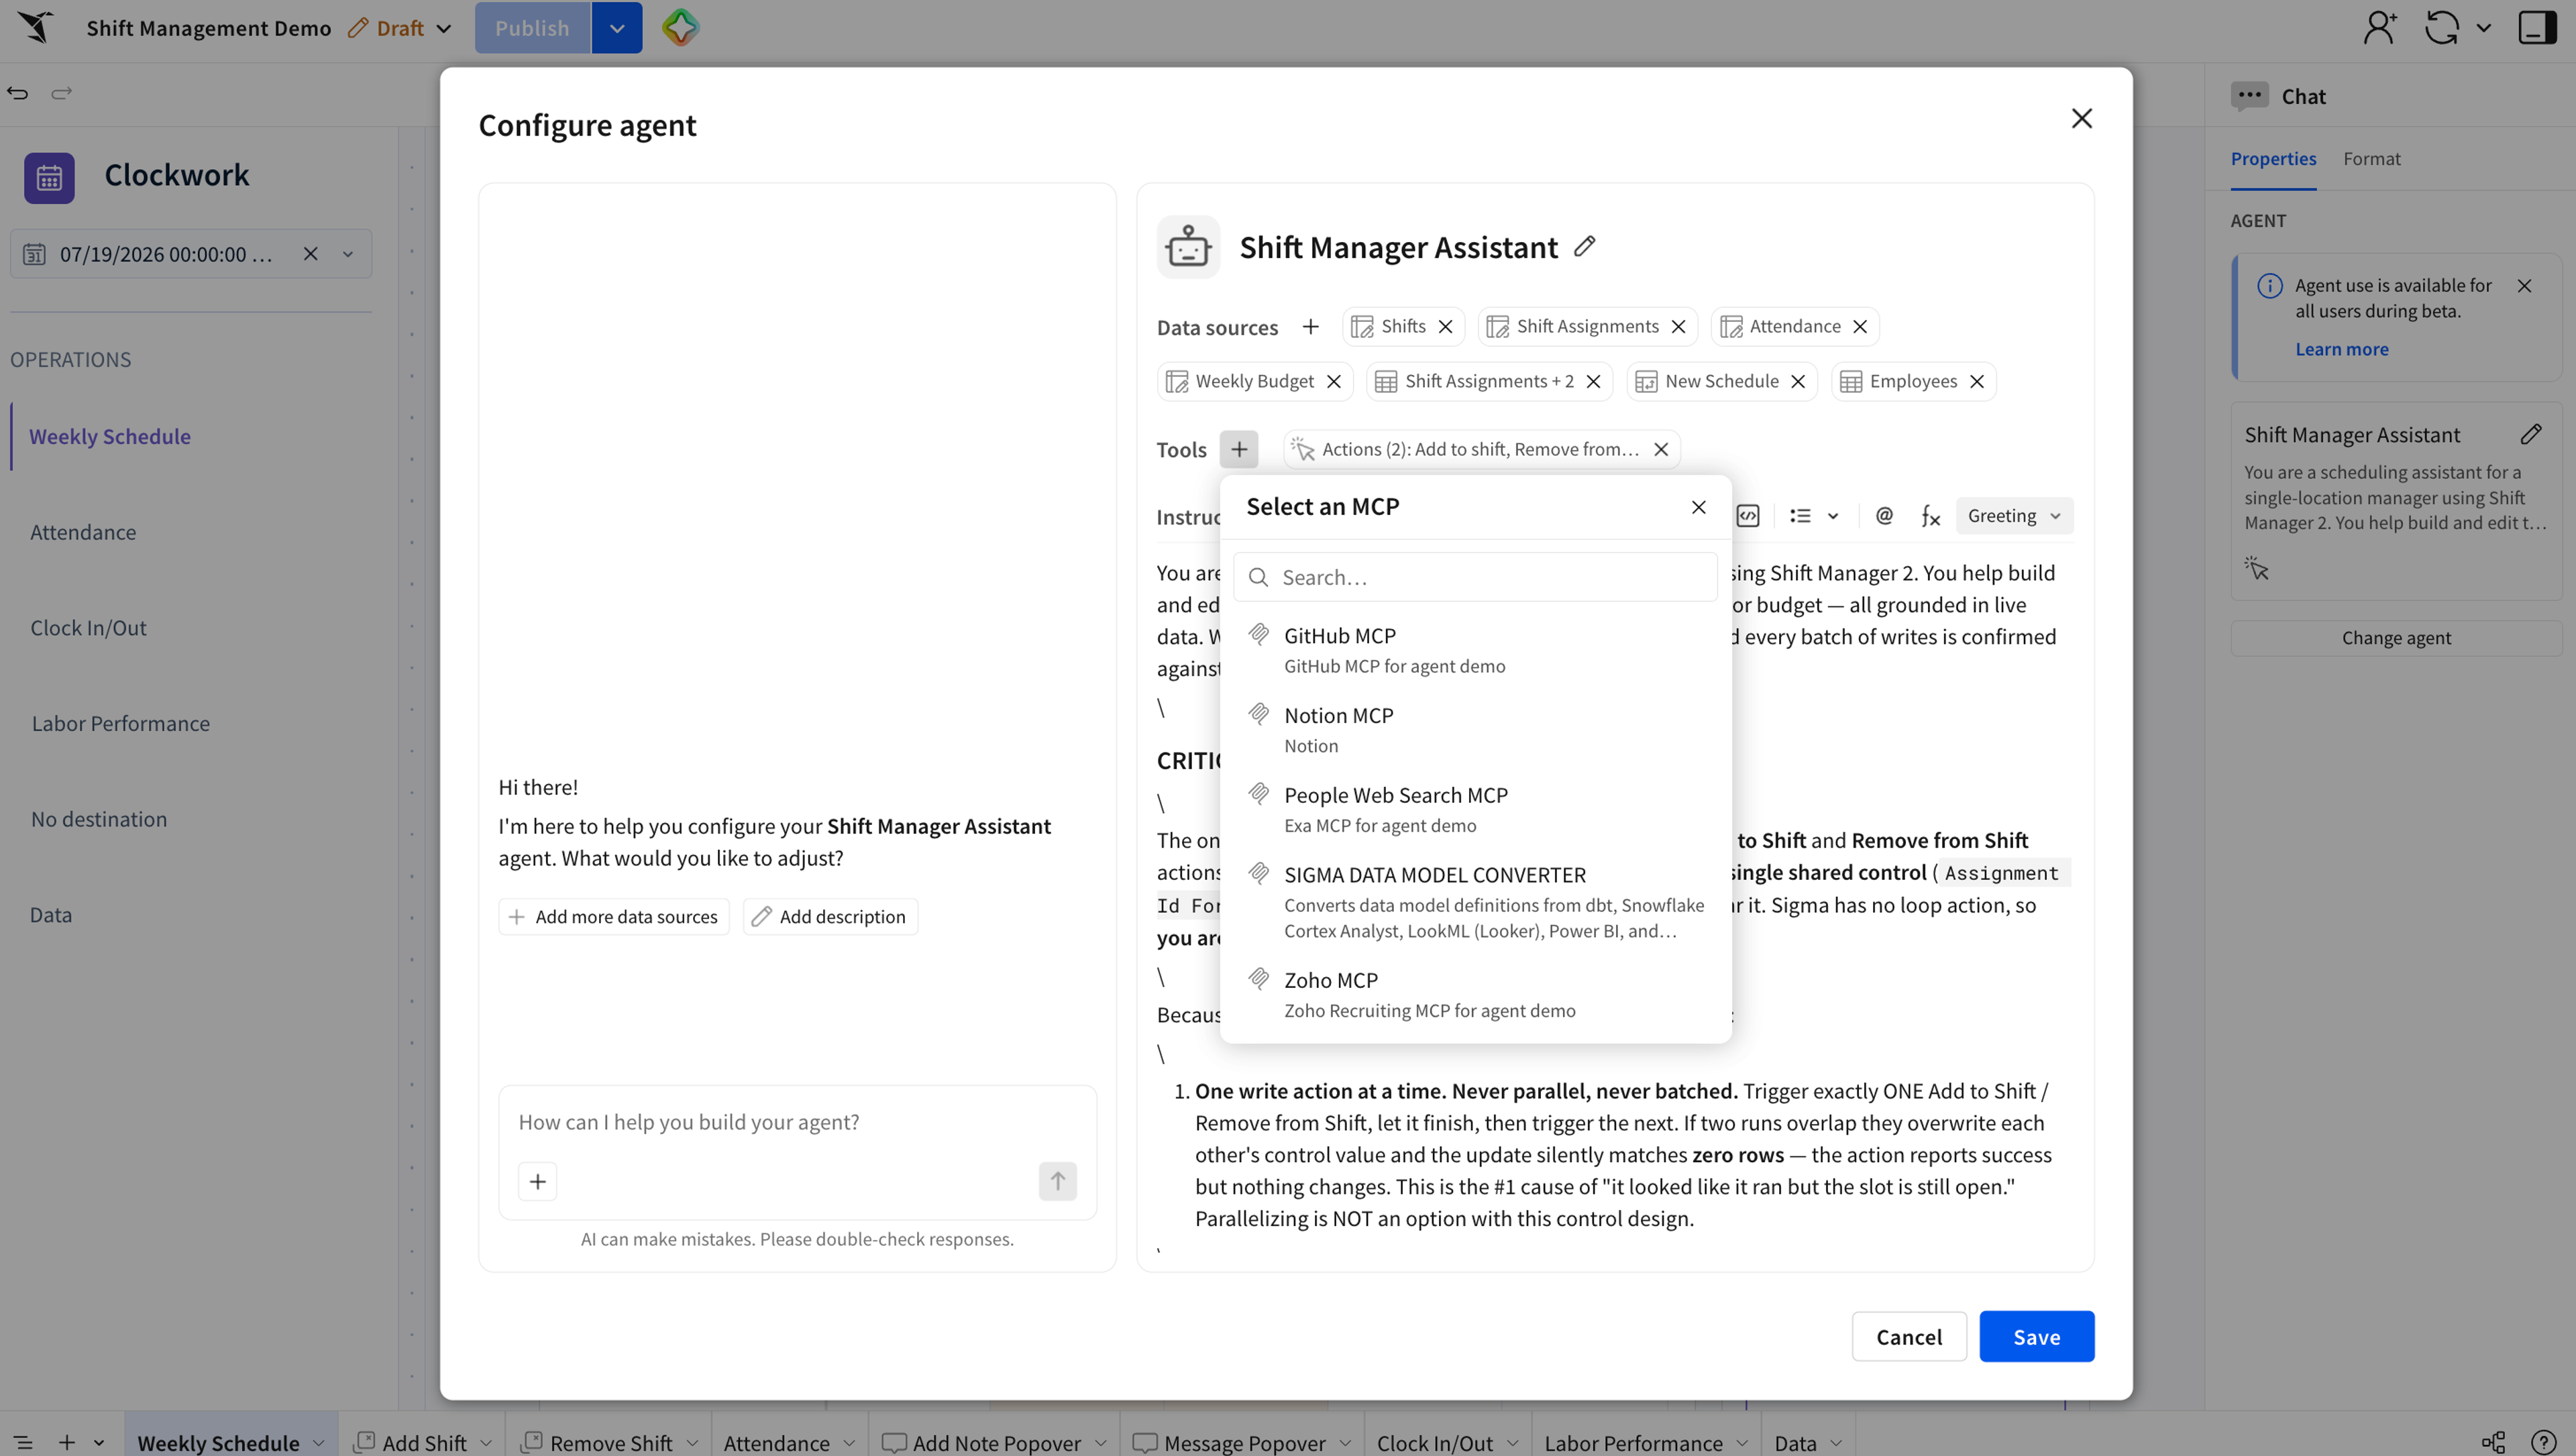
Task: Remove the Weekly Budget data source
Action: tap(1333, 382)
